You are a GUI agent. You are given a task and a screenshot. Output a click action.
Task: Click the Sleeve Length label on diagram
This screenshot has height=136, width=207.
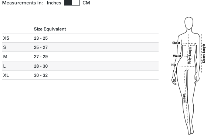pos(204,53)
